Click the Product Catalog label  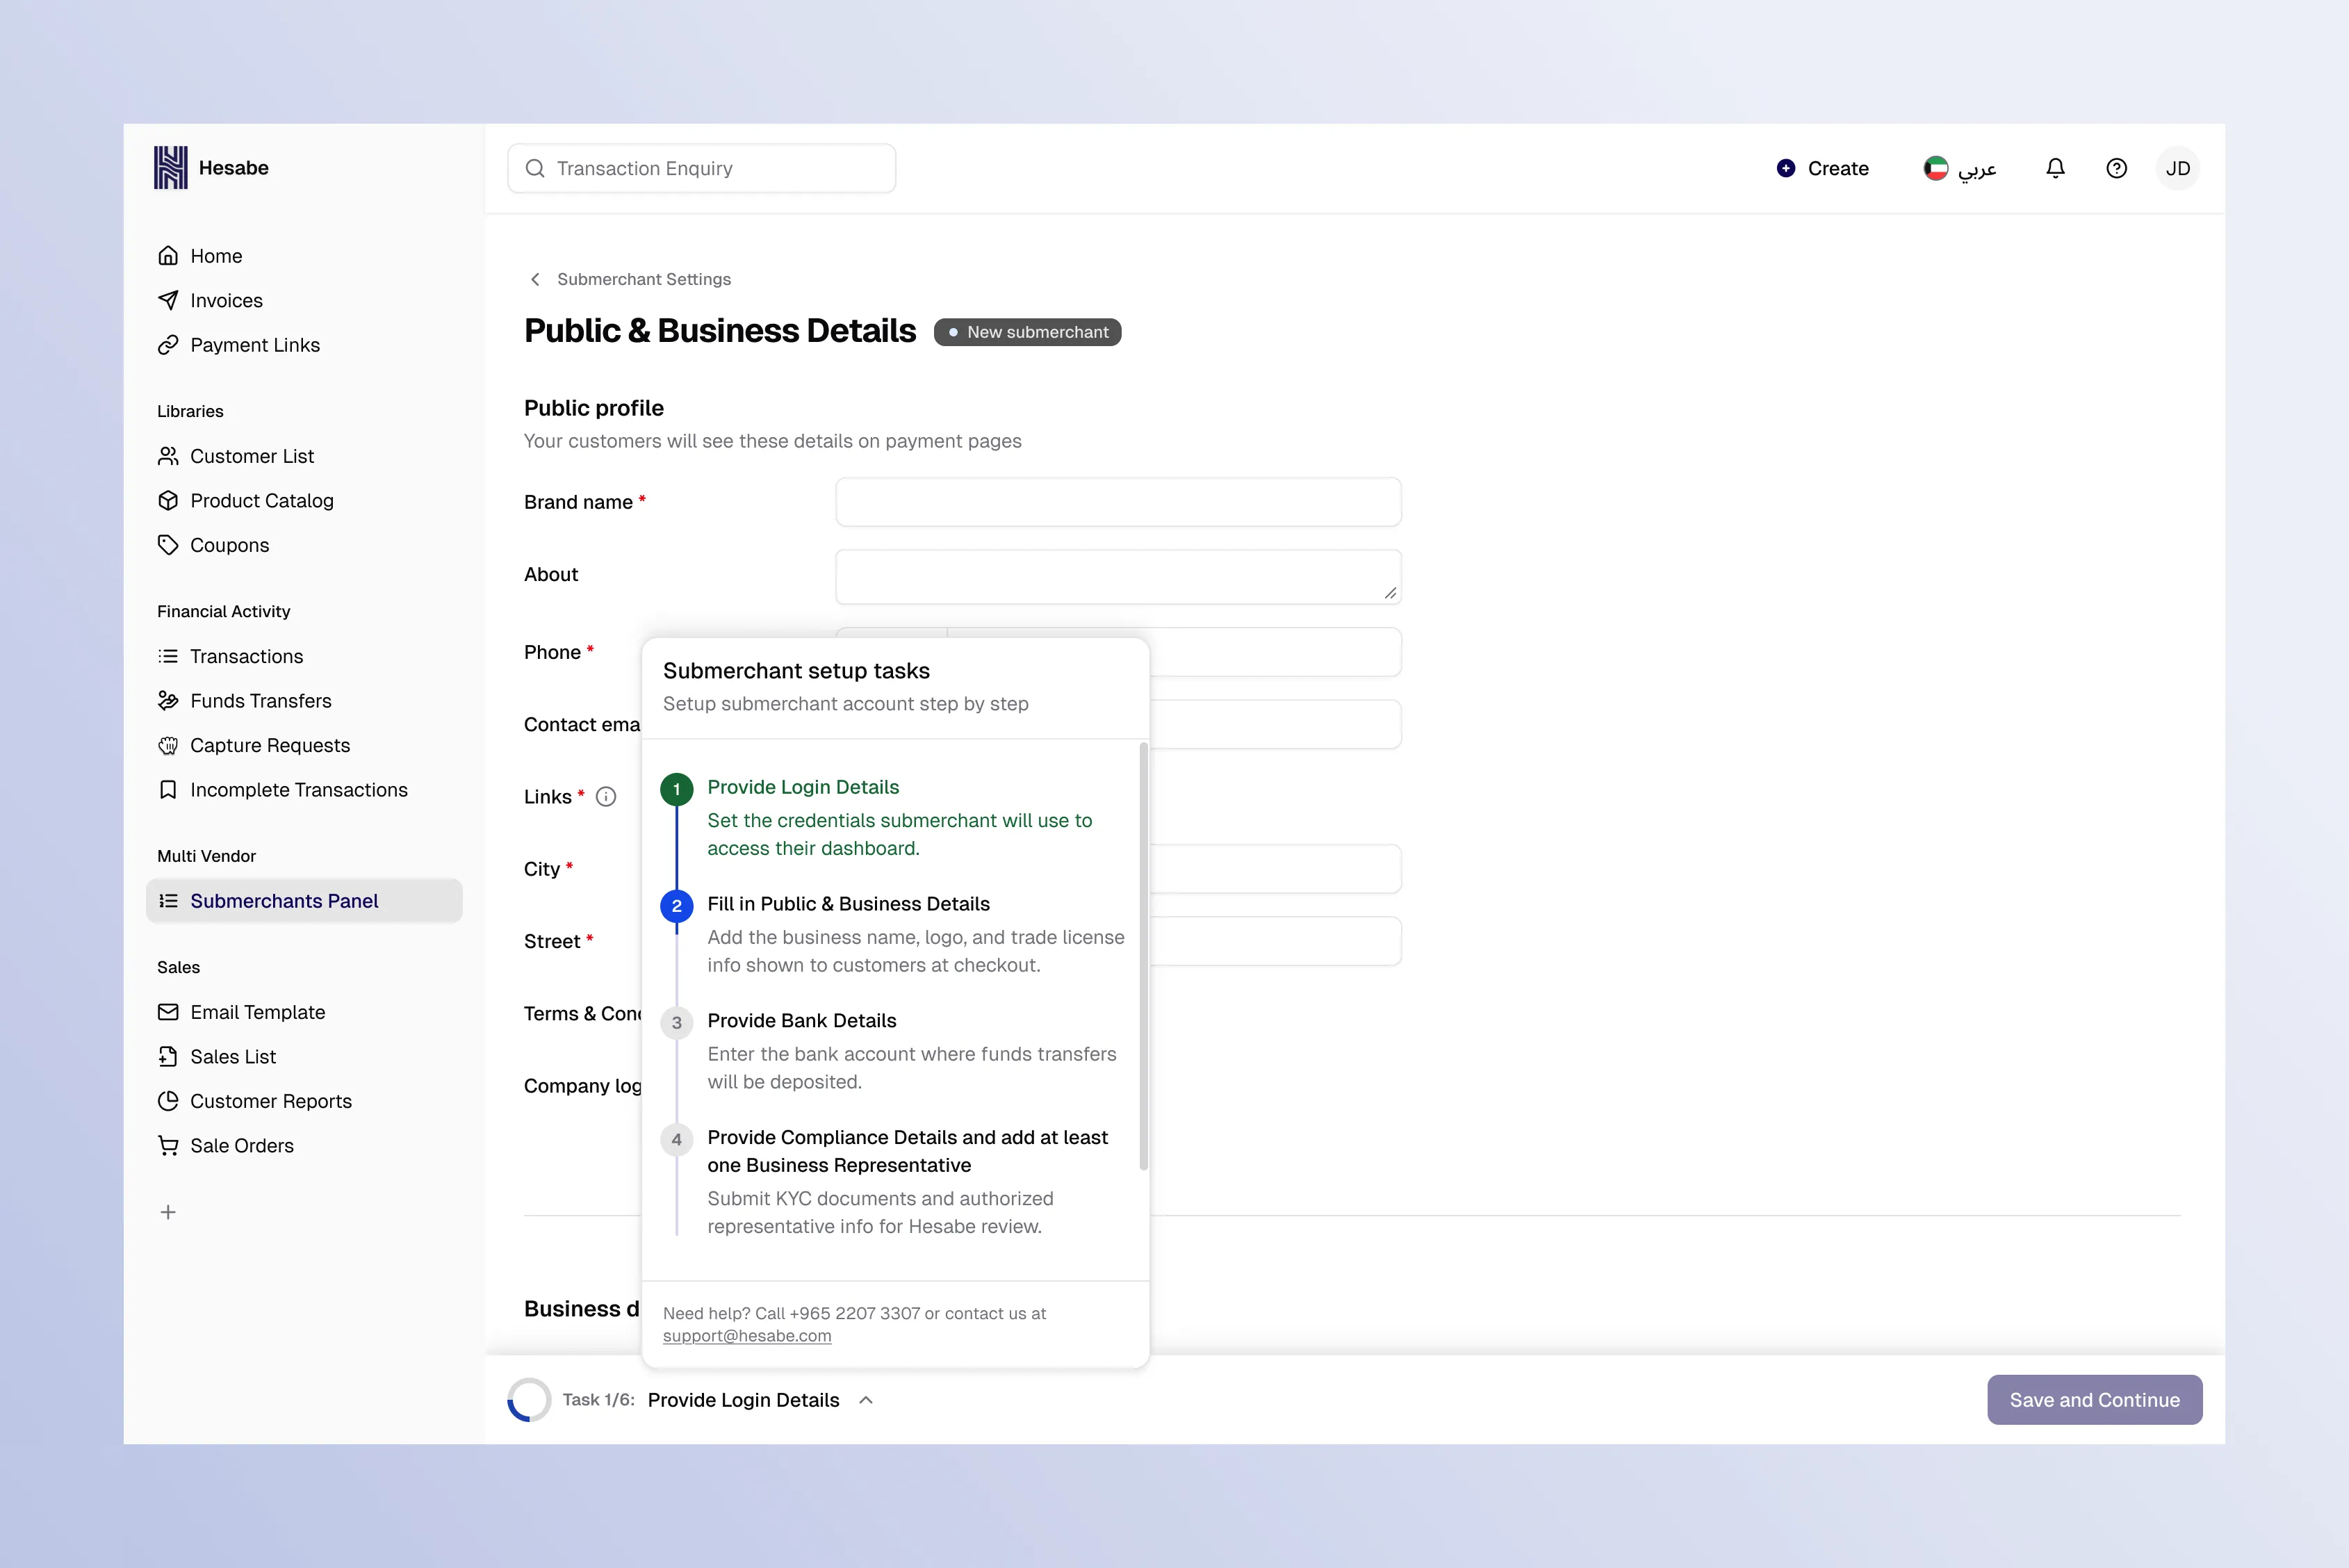tap(262, 501)
